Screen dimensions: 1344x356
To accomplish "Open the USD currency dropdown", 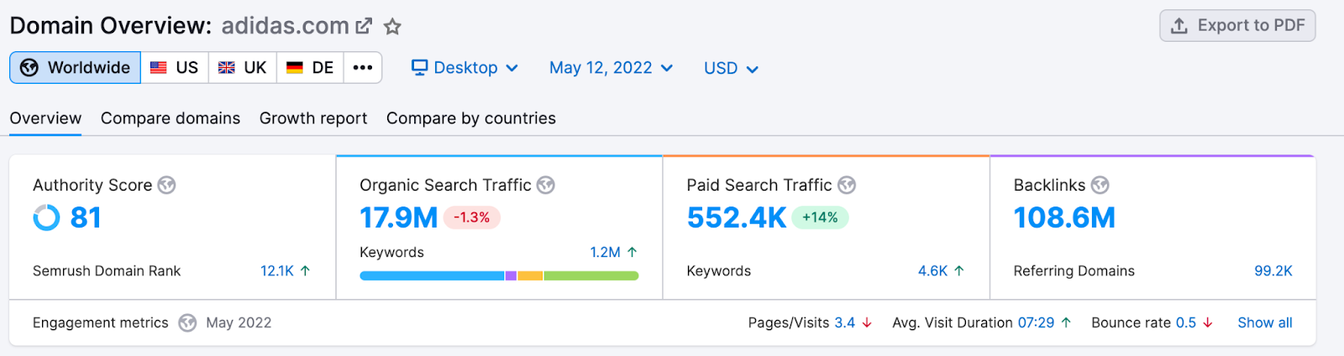I will (731, 69).
